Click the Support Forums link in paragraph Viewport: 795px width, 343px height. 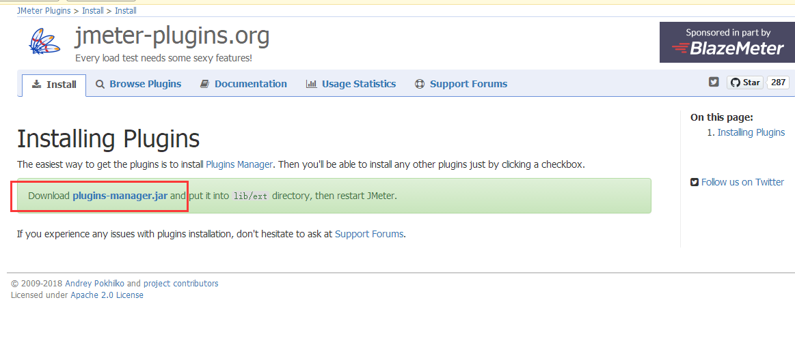click(369, 234)
